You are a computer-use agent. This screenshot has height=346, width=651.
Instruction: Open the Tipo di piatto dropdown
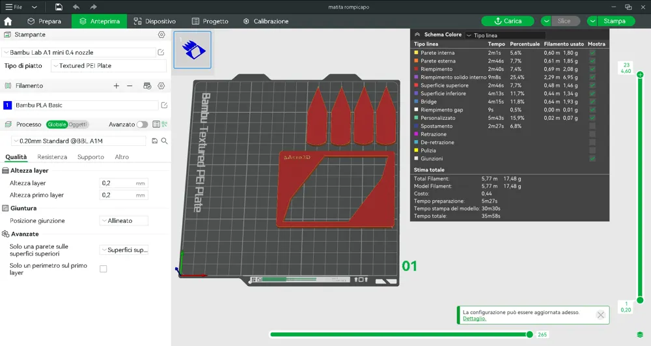pos(108,66)
